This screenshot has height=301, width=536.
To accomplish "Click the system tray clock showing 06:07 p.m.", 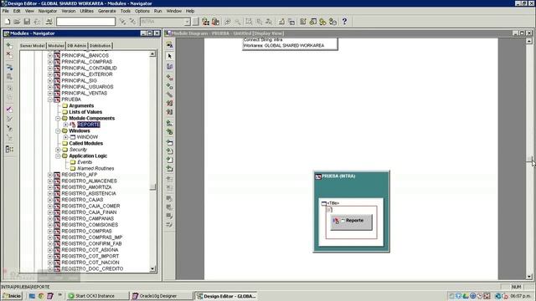I will click(x=521, y=296).
